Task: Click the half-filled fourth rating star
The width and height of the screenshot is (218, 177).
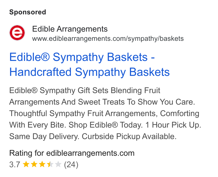Action: tap(50, 164)
